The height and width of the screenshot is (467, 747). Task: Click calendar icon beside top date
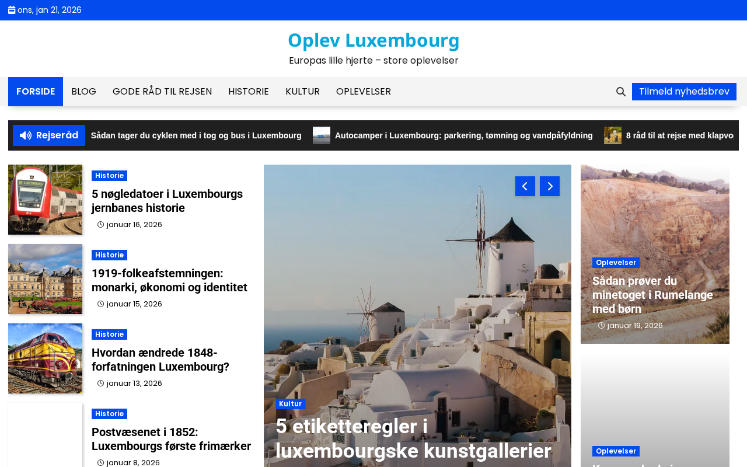point(12,10)
